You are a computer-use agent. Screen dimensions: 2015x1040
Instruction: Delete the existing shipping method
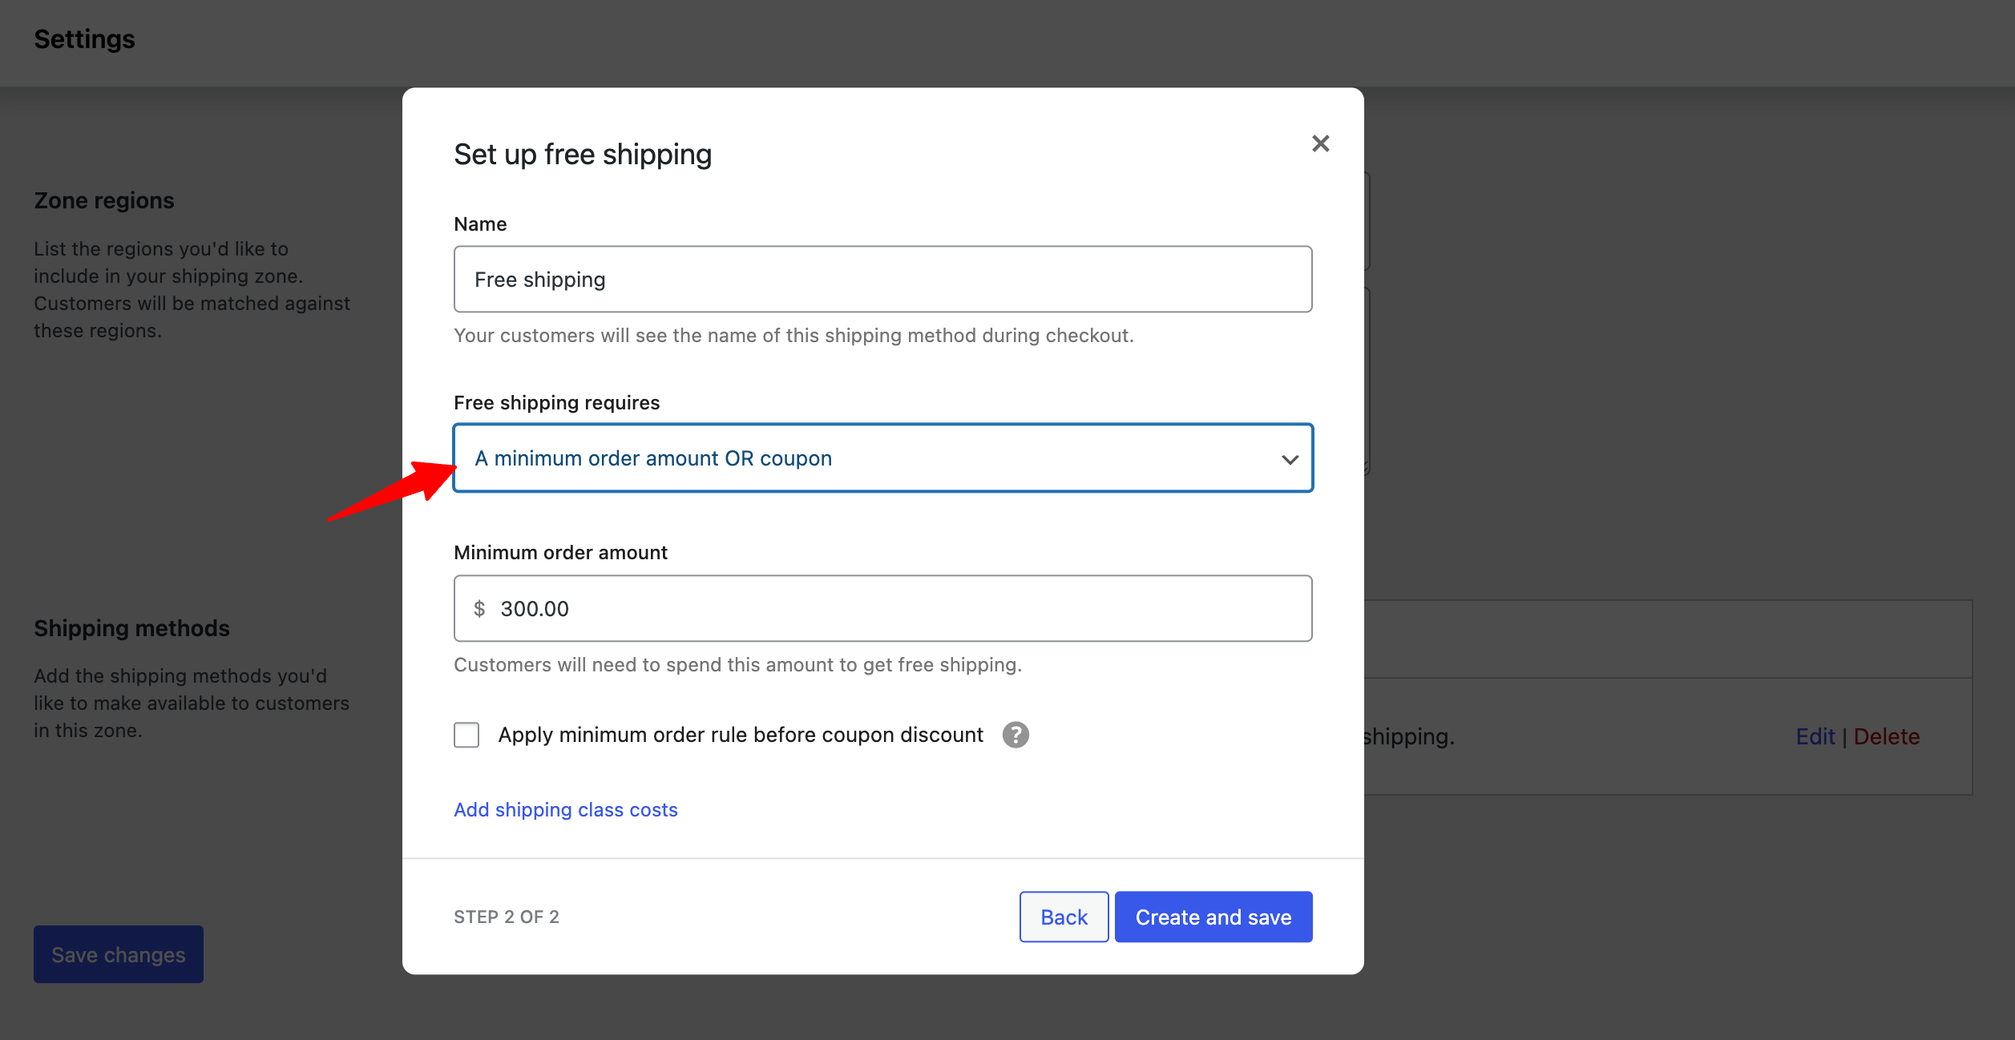pos(1887,736)
